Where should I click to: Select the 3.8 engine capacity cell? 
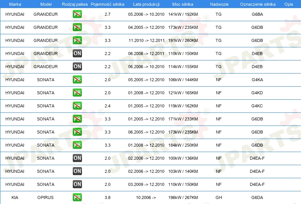click(x=107, y=197)
